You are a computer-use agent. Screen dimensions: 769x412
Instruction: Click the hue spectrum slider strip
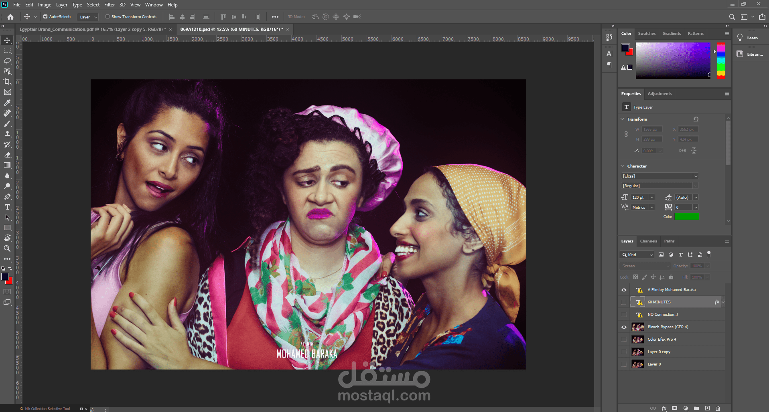[721, 61]
